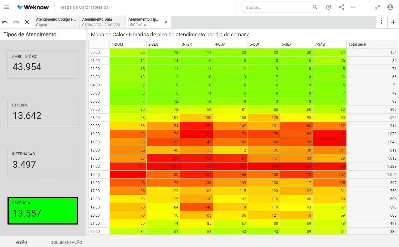Open the user account profile icon
Viewport: 399px width, 247px height.
(x=390, y=7)
